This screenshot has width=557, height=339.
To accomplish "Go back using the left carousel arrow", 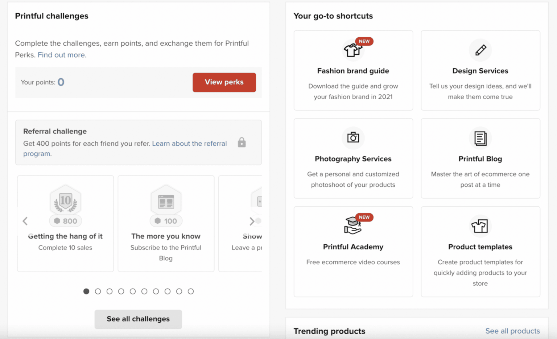I will click(x=25, y=221).
